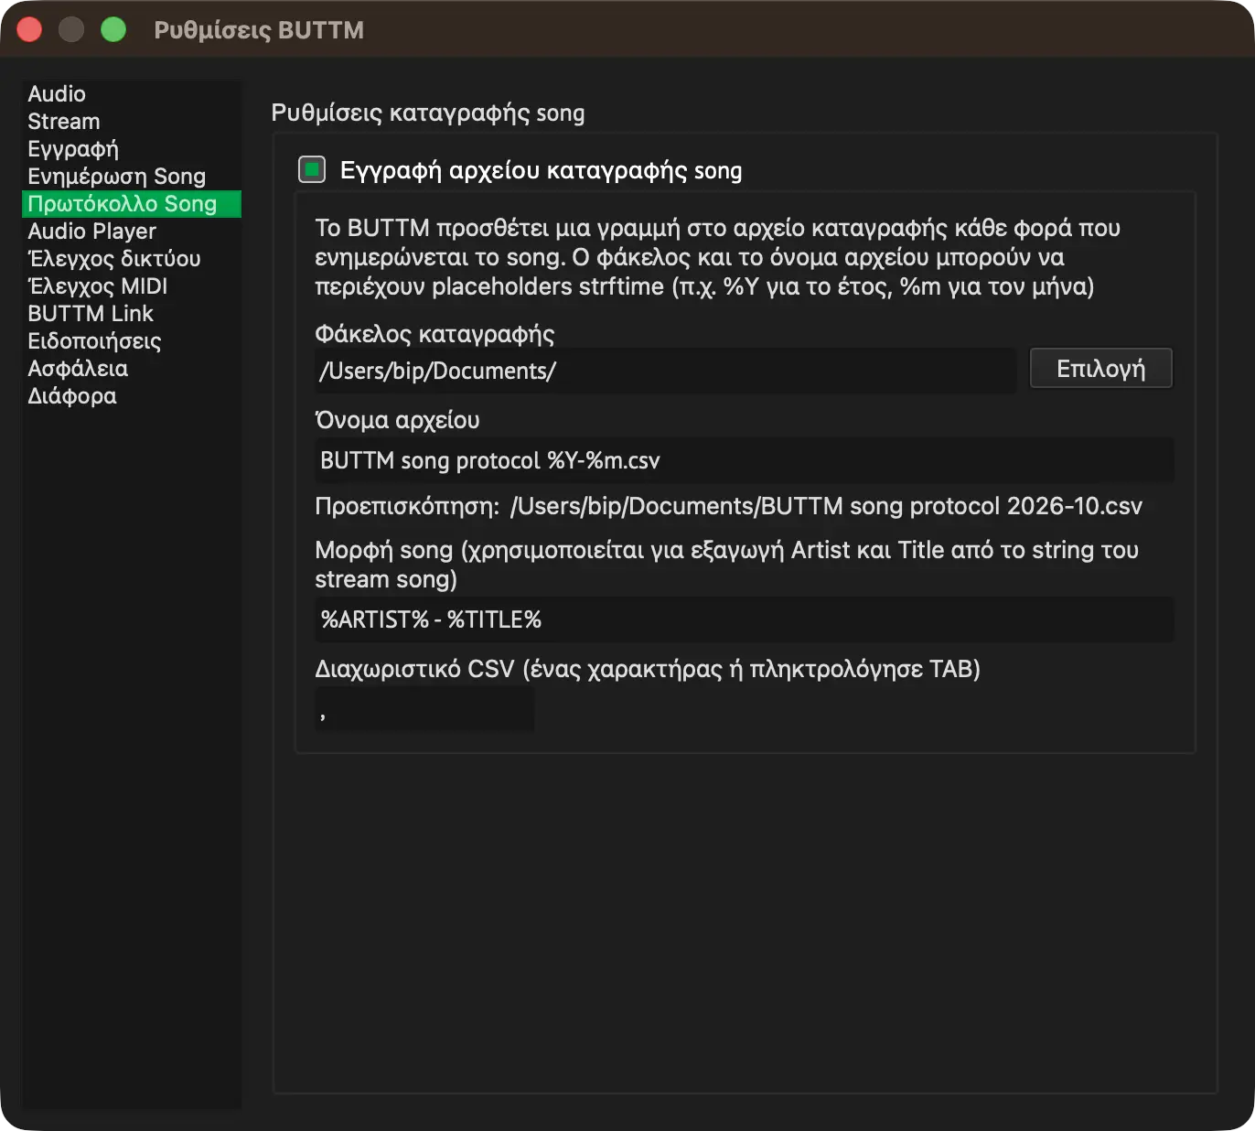The height and width of the screenshot is (1131, 1255).
Task: Focus the Όνομα αρχείου text field
Action: click(x=744, y=460)
